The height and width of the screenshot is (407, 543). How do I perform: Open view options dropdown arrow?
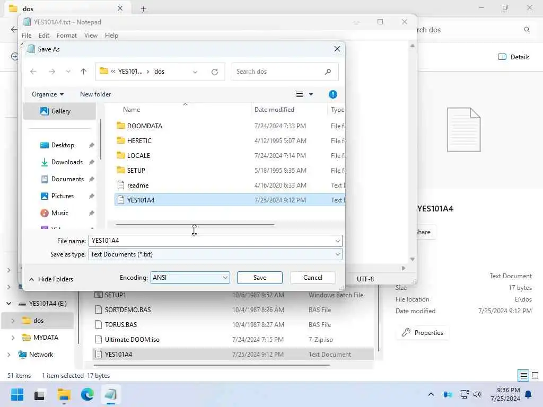311,94
